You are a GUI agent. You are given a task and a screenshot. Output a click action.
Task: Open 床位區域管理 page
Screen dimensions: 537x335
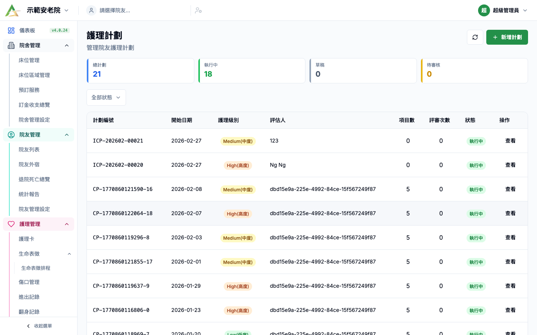(x=34, y=75)
